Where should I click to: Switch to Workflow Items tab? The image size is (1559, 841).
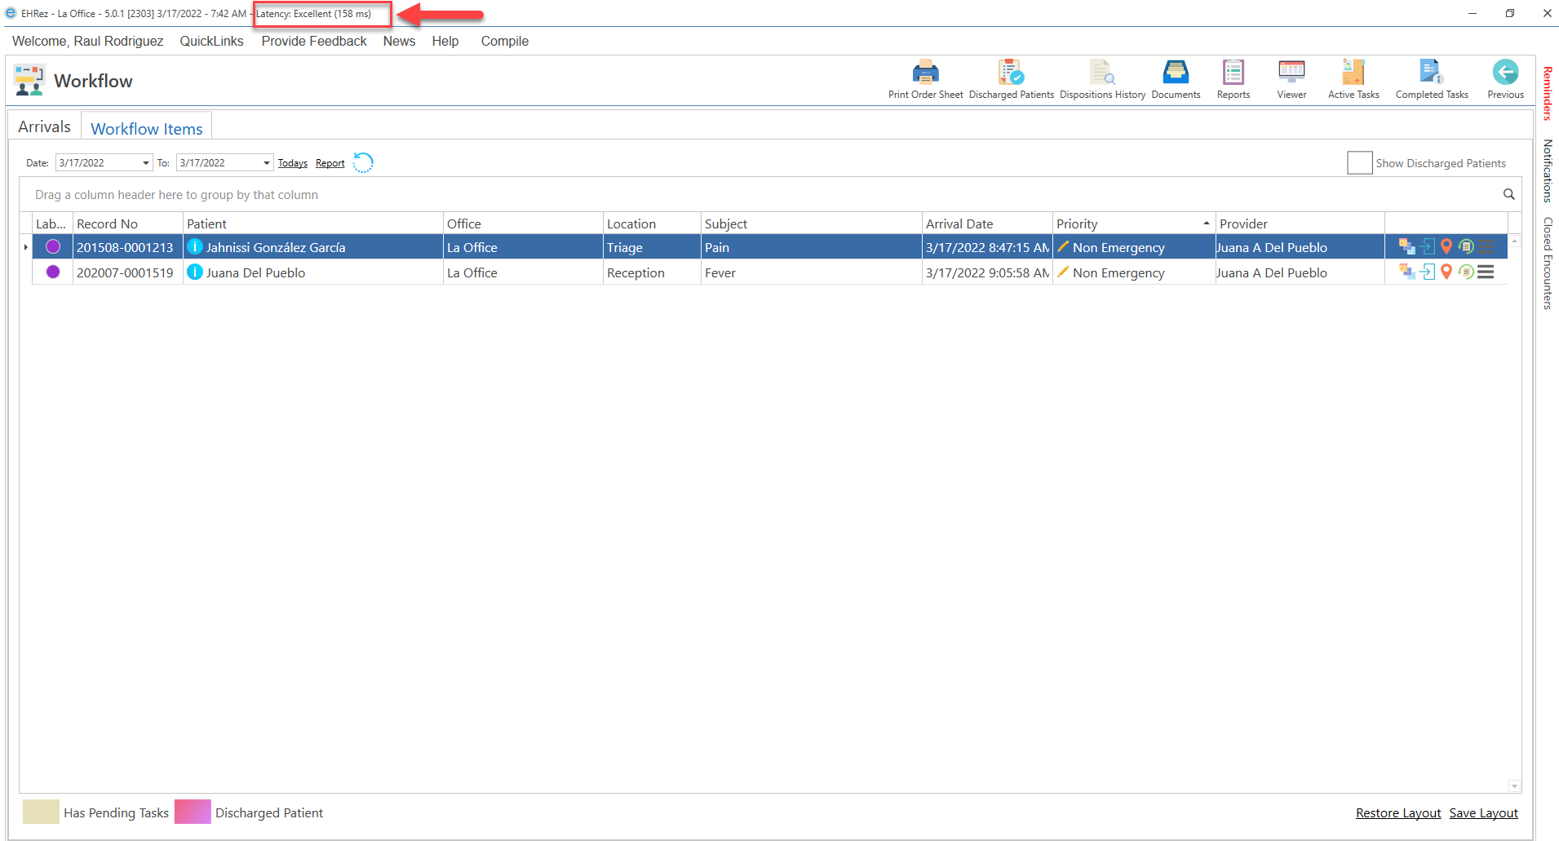147,129
